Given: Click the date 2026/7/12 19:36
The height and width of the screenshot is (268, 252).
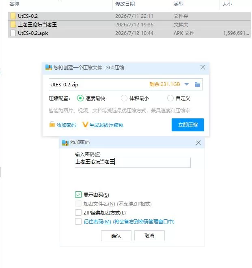Looking at the screenshot, I should (134, 25).
